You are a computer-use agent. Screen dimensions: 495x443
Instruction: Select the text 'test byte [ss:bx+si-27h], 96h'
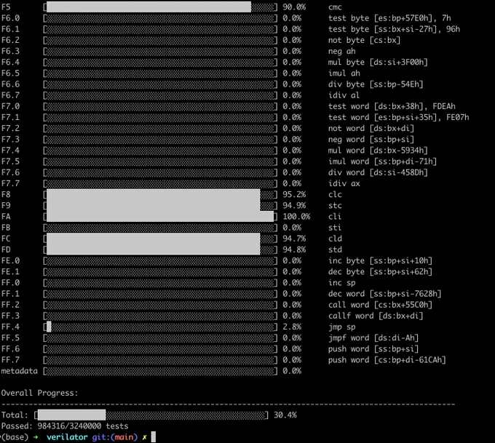(394, 29)
